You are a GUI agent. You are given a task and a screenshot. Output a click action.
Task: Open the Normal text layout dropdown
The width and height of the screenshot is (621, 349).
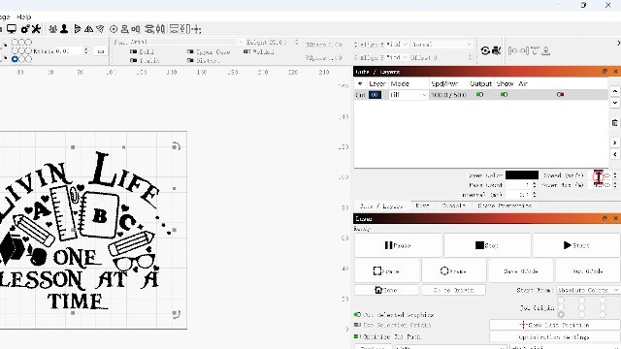point(442,45)
